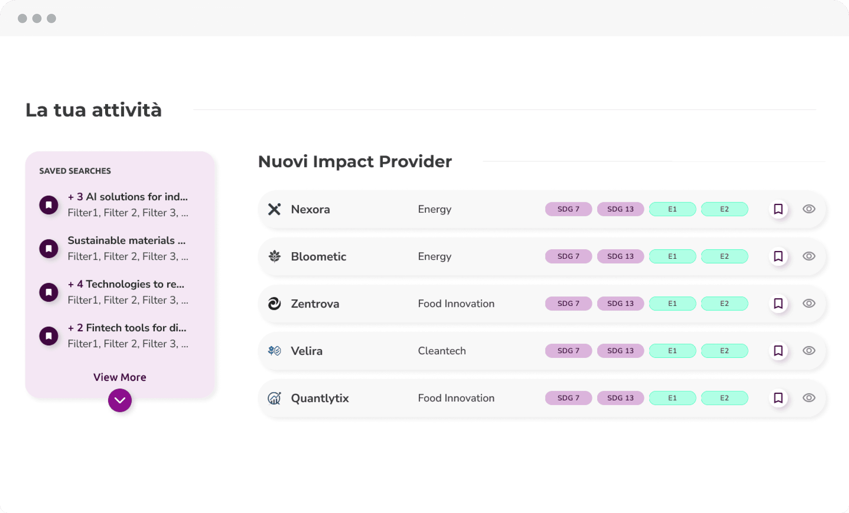Open the View More link
849x513 pixels.
pyautogui.click(x=120, y=377)
